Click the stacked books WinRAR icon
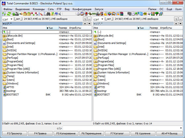The width and height of the screenshot is (185, 138). (122, 14)
